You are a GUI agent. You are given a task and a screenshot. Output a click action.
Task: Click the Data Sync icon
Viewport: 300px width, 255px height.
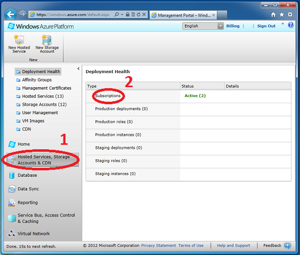12,189
